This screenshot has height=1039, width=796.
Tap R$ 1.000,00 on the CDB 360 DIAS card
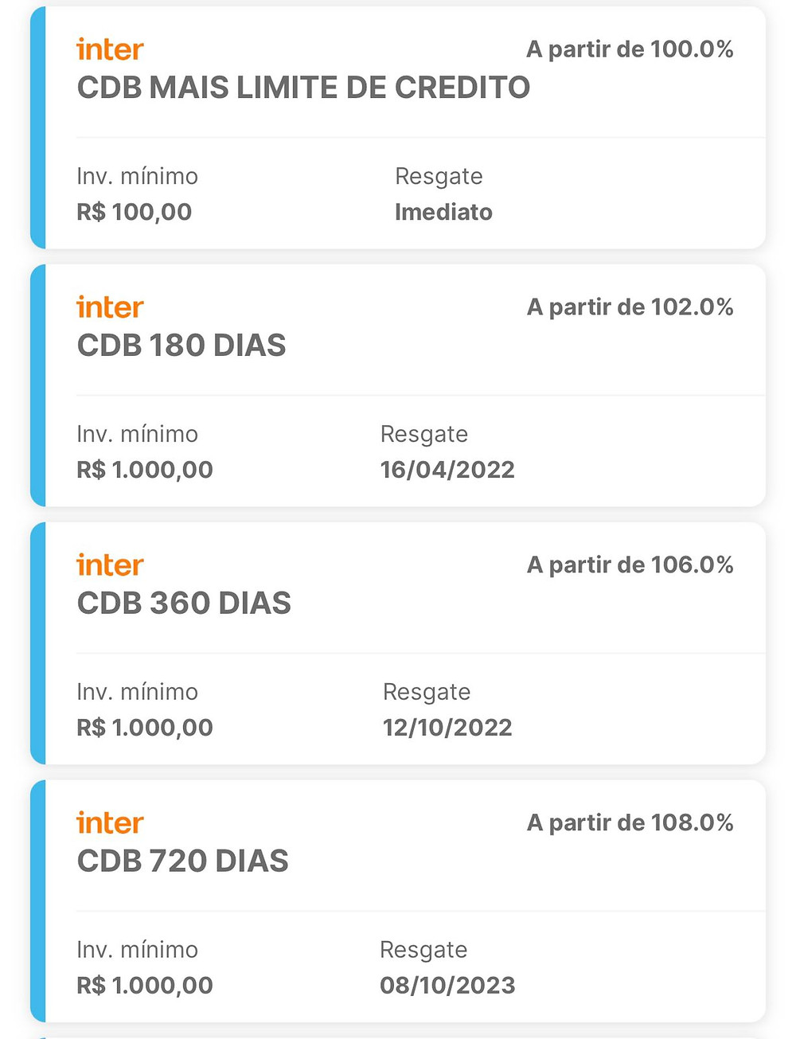point(145,728)
